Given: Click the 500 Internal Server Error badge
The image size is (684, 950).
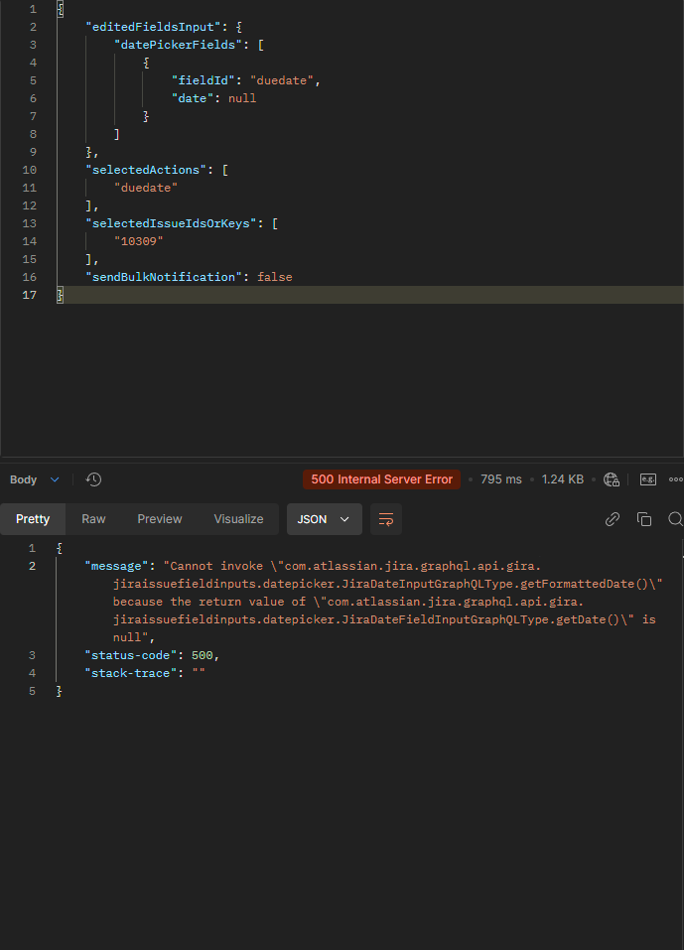Looking at the screenshot, I should [x=381, y=479].
